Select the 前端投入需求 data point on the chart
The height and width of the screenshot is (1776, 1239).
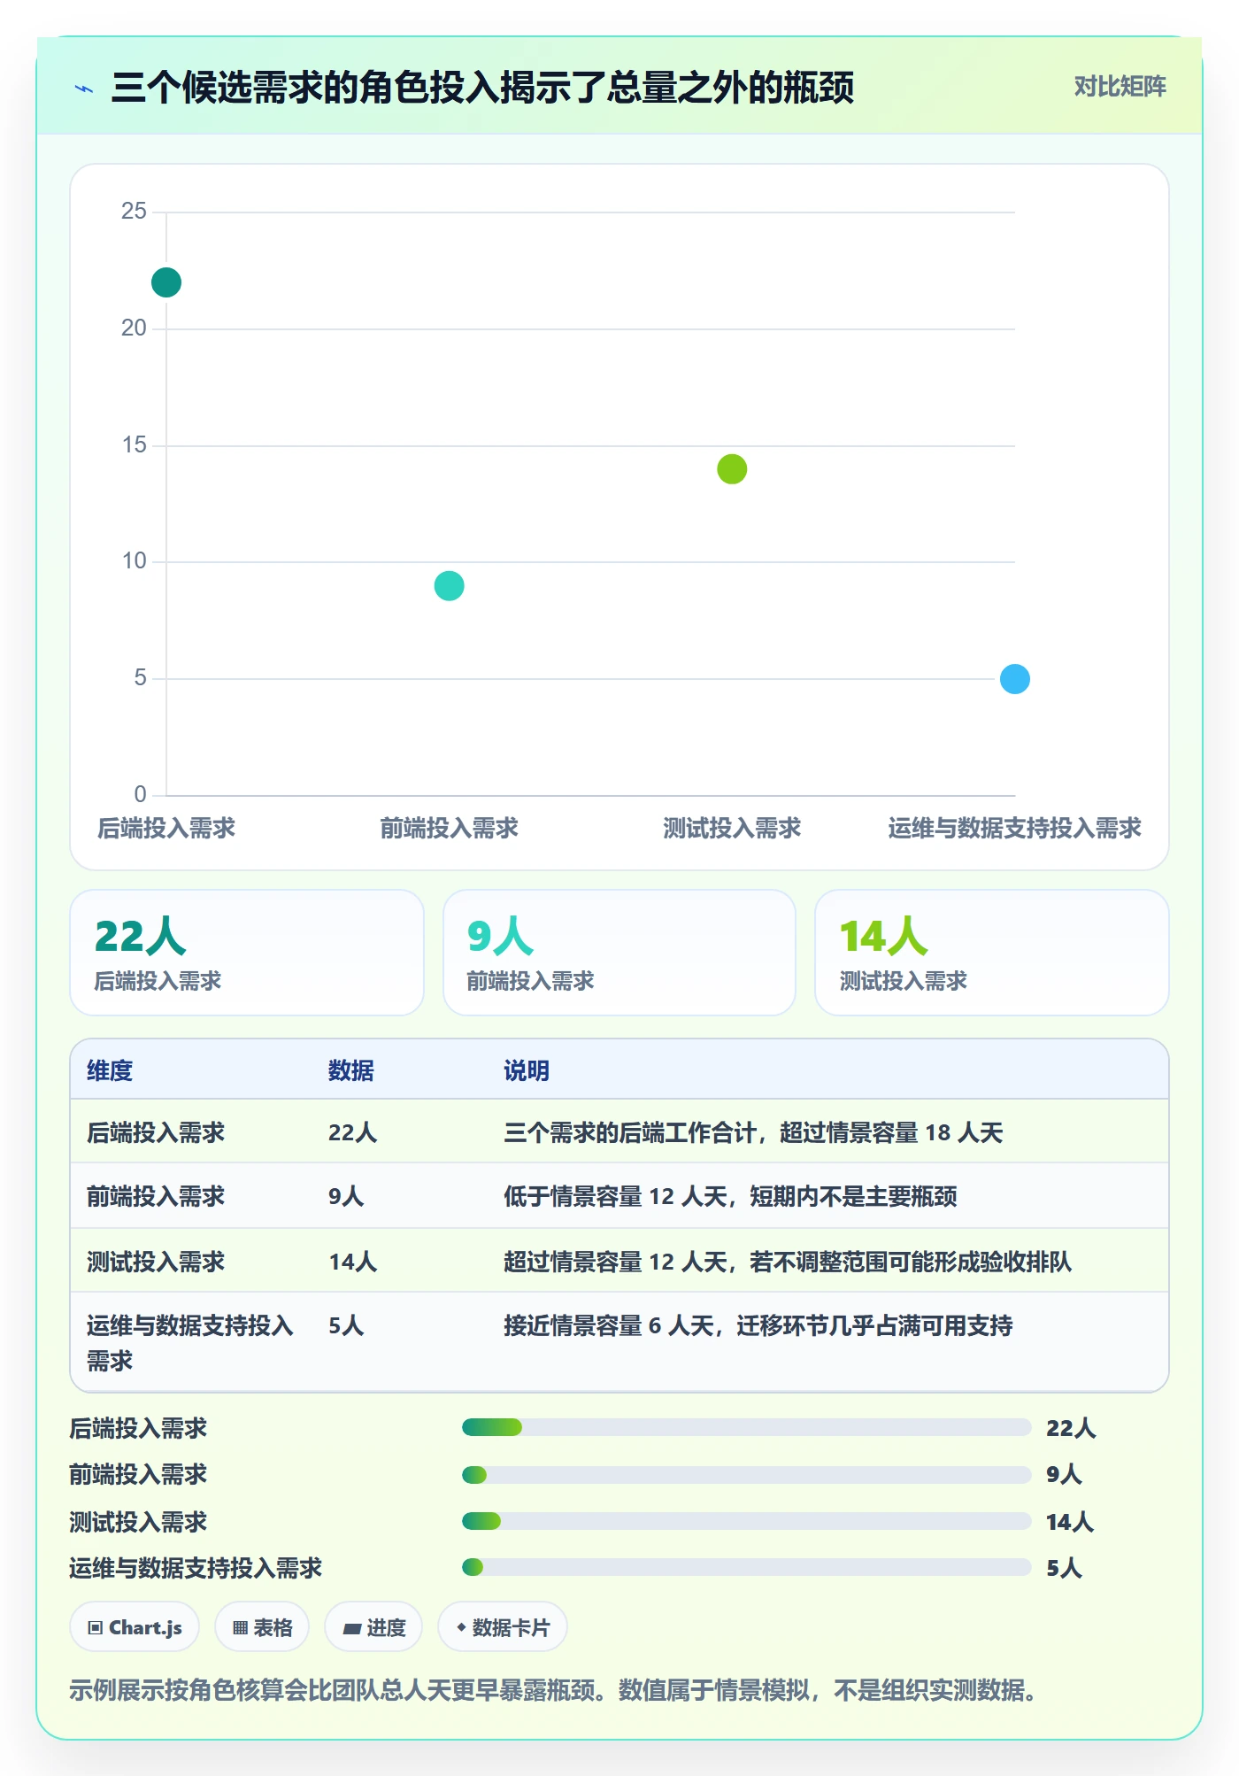pyautogui.click(x=450, y=586)
